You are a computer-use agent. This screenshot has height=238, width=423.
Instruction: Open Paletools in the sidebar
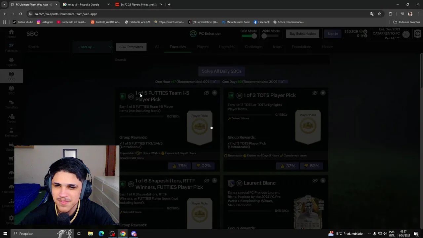tap(11, 48)
